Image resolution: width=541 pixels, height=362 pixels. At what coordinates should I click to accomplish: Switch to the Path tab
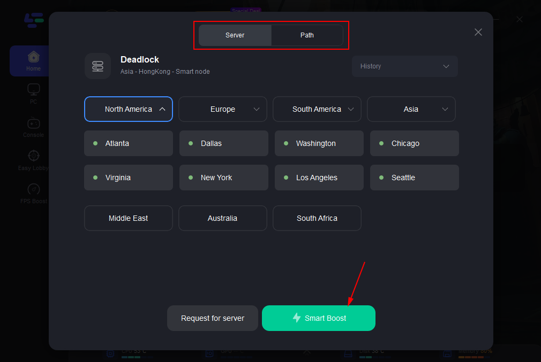[x=307, y=35]
